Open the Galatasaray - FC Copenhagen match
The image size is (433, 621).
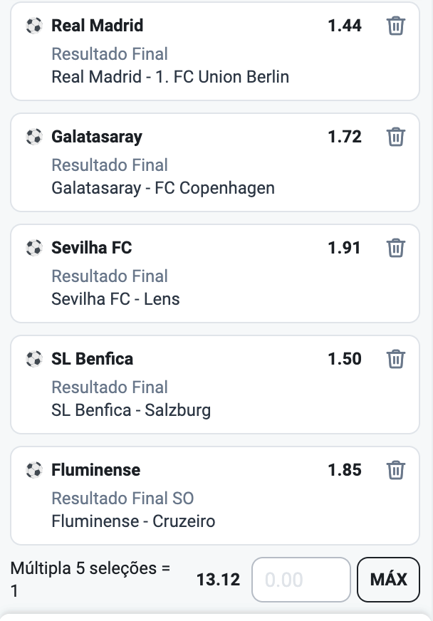[x=163, y=188]
